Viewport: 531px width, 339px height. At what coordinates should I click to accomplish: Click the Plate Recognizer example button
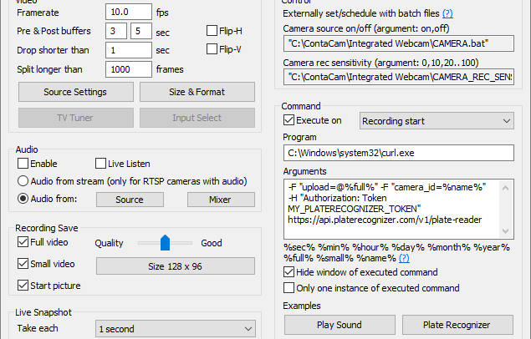tap(457, 325)
